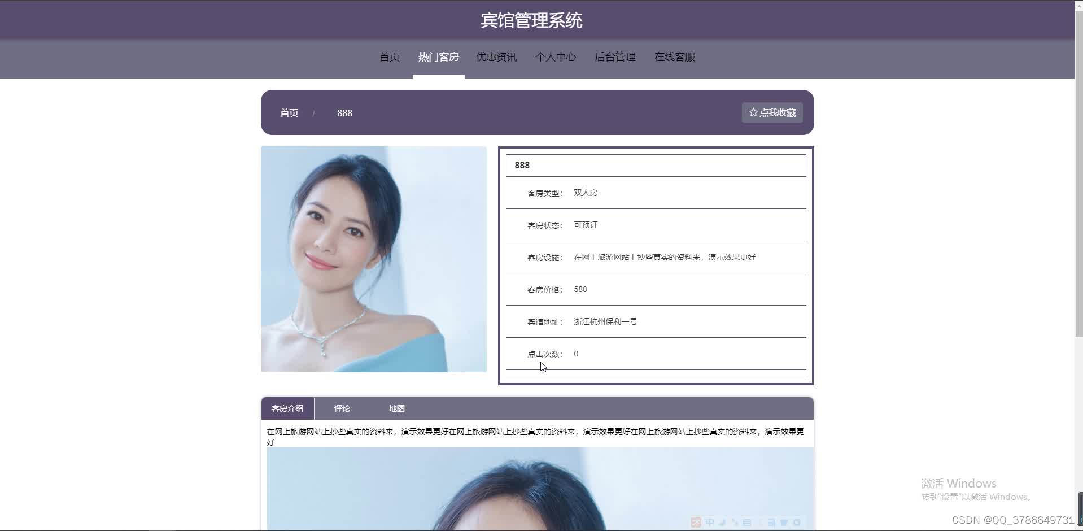The image size is (1083, 531).
Task: Click the 点击次数 label
Action: (545, 354)
